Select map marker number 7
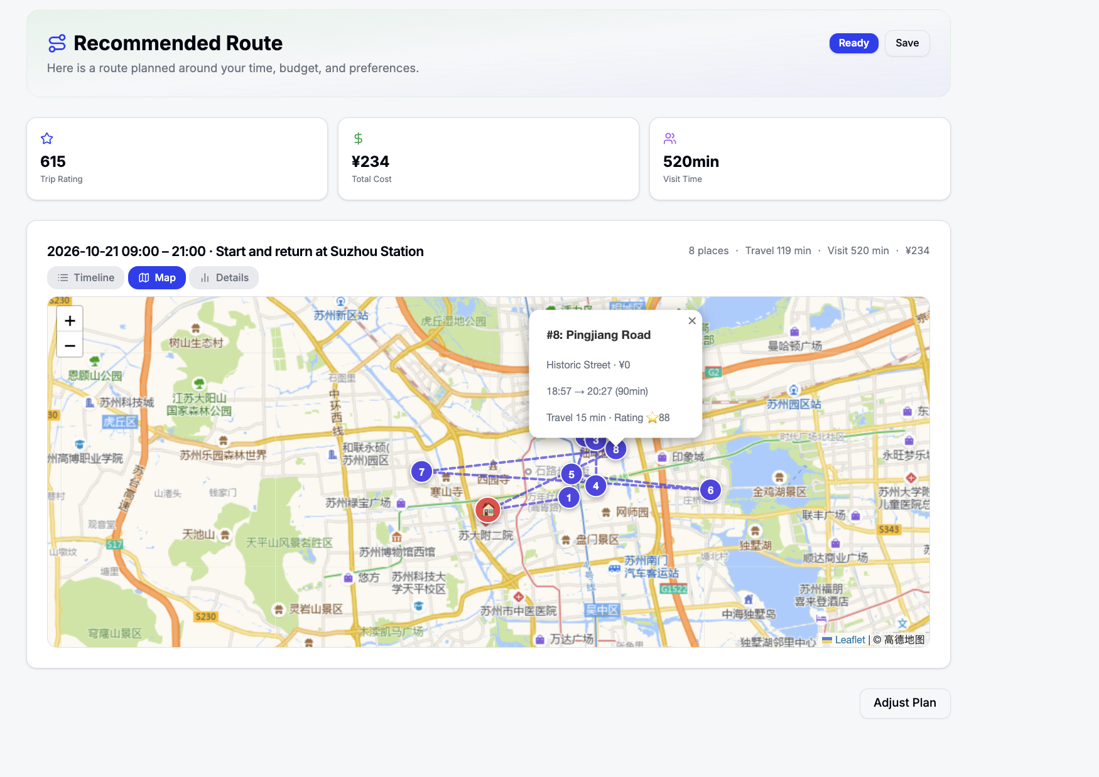This screenshot has width=1099, height=777. point(421,471)
